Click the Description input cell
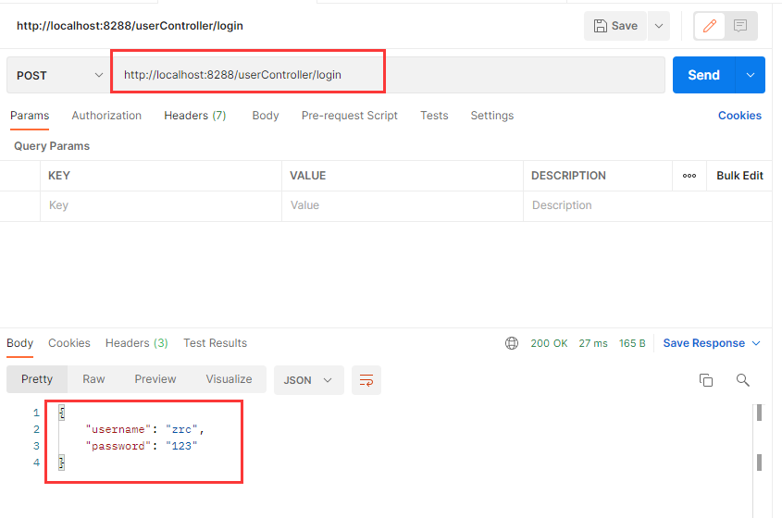Image resolution: width=782 pixels, height=518 pixels. coord(647,205)
